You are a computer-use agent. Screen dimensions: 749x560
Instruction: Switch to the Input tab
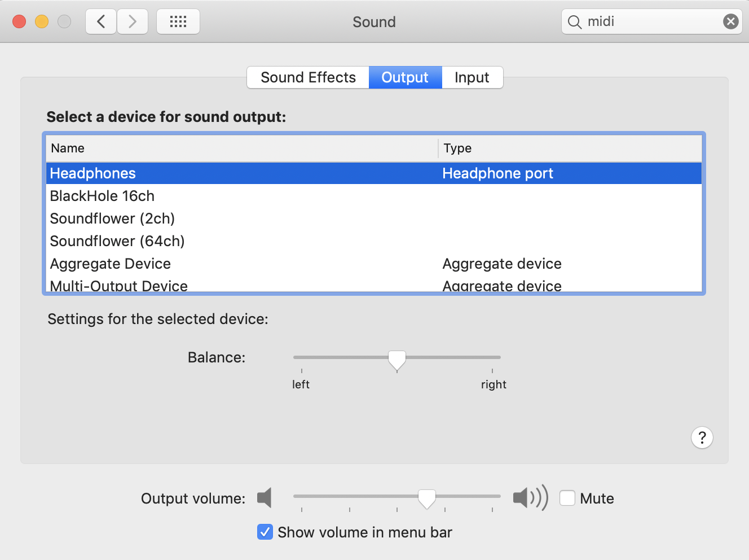tap(472, 77)
